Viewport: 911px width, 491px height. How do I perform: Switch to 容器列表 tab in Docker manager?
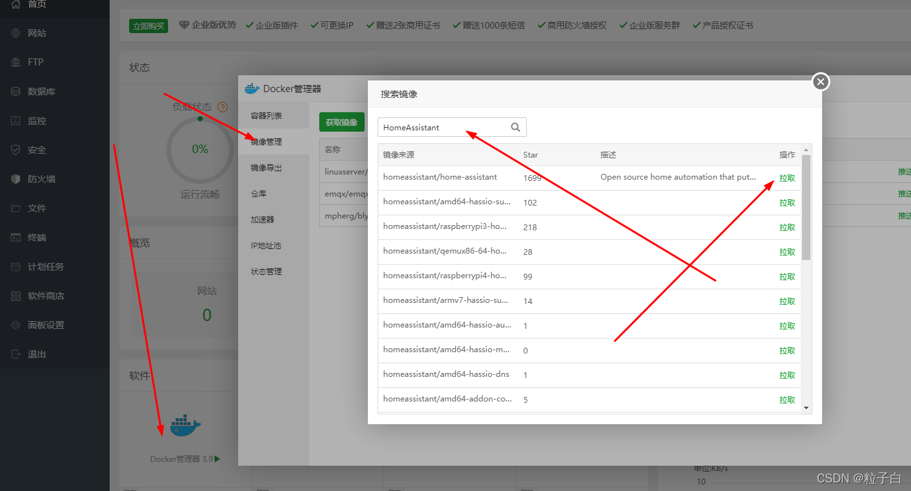274,115
